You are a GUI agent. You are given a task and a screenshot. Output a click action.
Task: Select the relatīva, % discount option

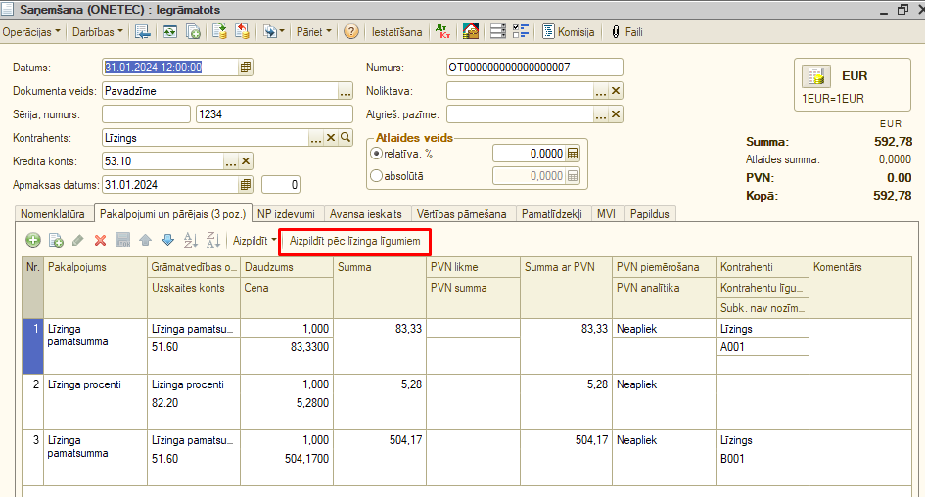pos(377,154)
